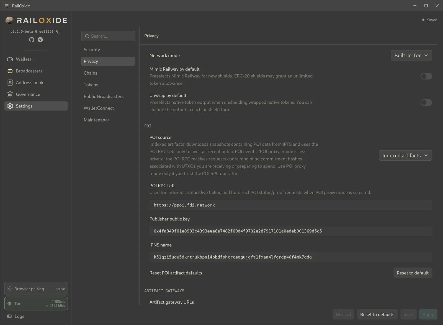Viewport: 443px width, 325px height.
Task: Click the RailOxide logo
Action: [36, 20]
